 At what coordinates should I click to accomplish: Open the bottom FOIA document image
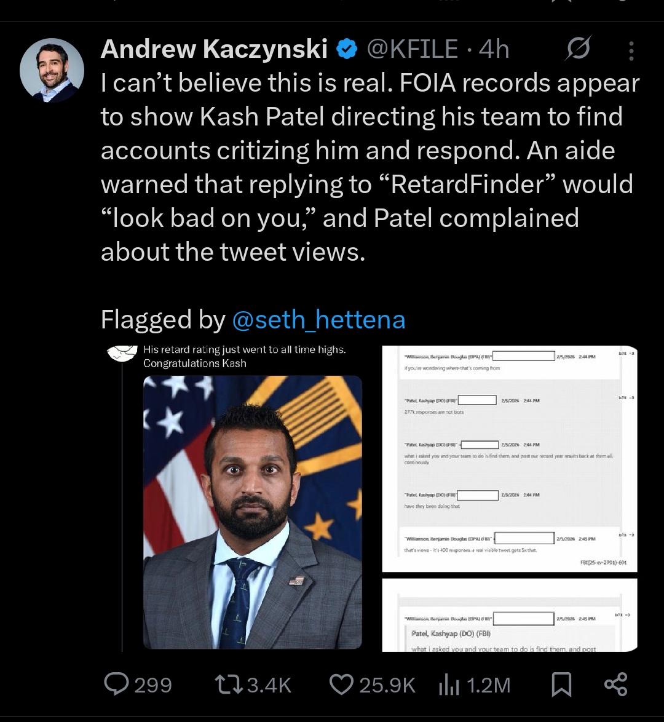click(509, 615)
